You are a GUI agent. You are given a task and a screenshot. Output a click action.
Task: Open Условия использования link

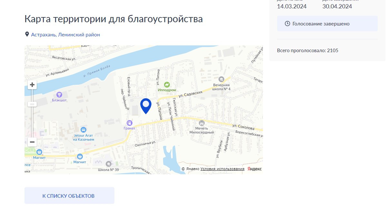(x=222, y=169)
